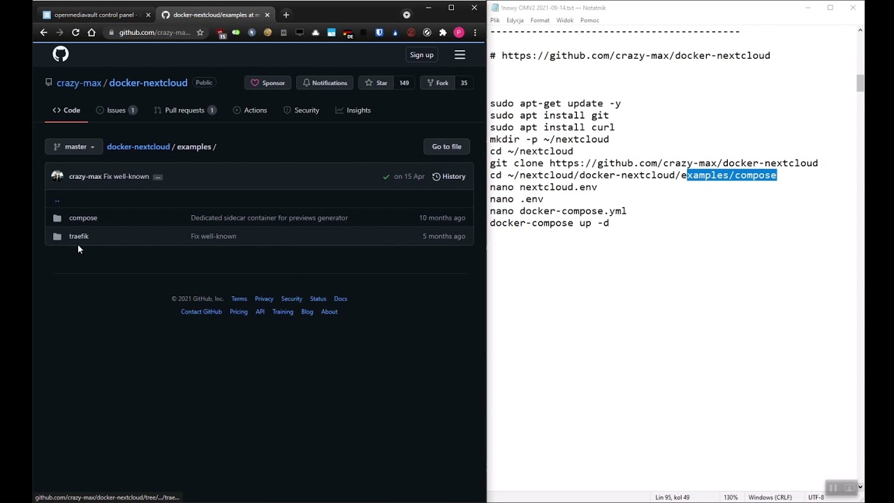Open the GitHub hamburger menu
Viewport: 894px width, 503px height.
click(460, 54)
